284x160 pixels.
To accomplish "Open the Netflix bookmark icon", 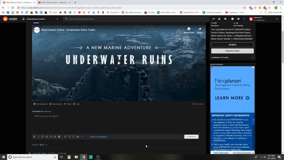I will 103,12.
